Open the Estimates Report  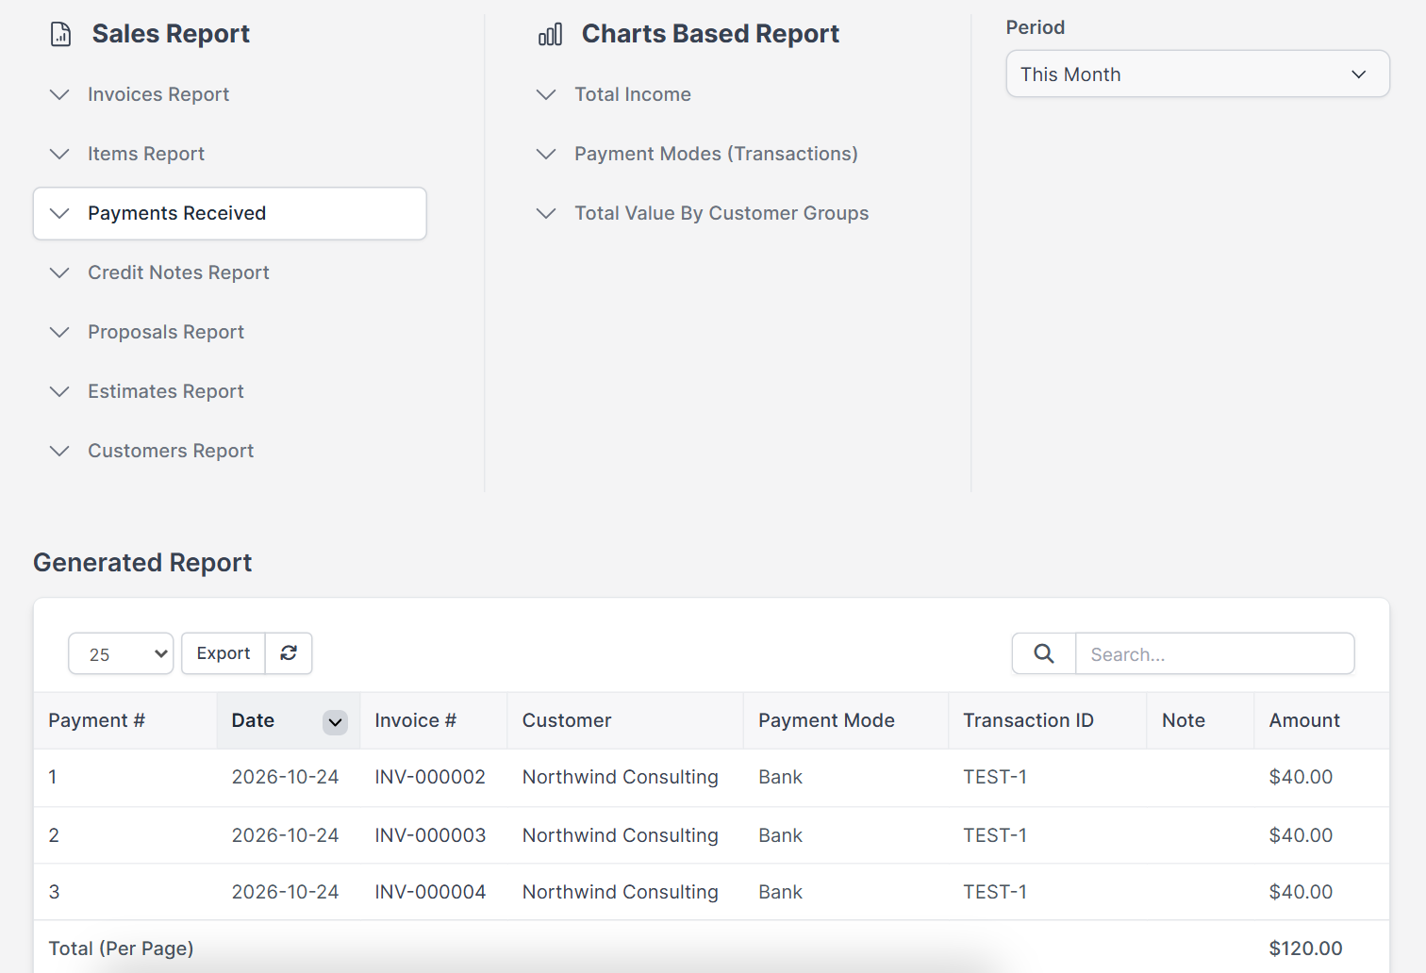tap(166, 391)
